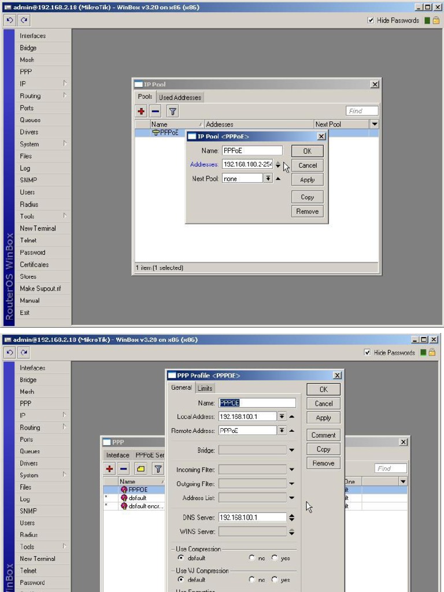Click the Find field in PPP window
This screenshot has width=444, height=592.
coord(390,468)
